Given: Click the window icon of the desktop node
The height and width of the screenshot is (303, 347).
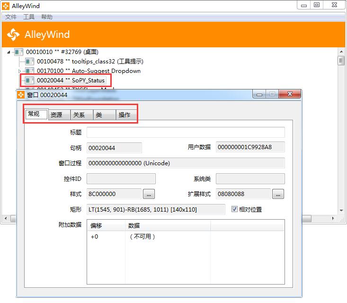Looking at the screenshot, I should coord(18,52).
